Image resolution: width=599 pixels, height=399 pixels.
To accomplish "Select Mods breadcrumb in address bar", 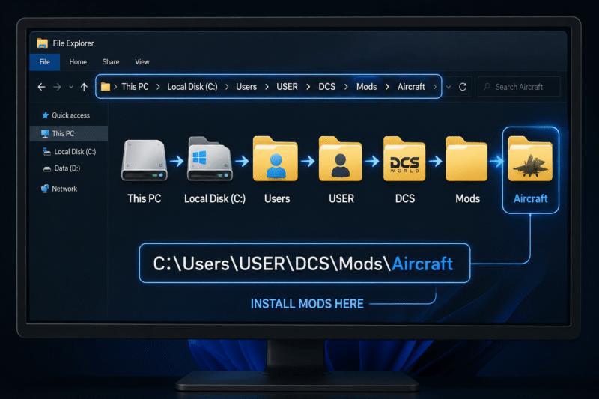I will pyautogui.click(x=367, y=87).
